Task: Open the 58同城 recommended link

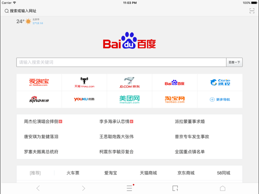Action: point(224,173)
